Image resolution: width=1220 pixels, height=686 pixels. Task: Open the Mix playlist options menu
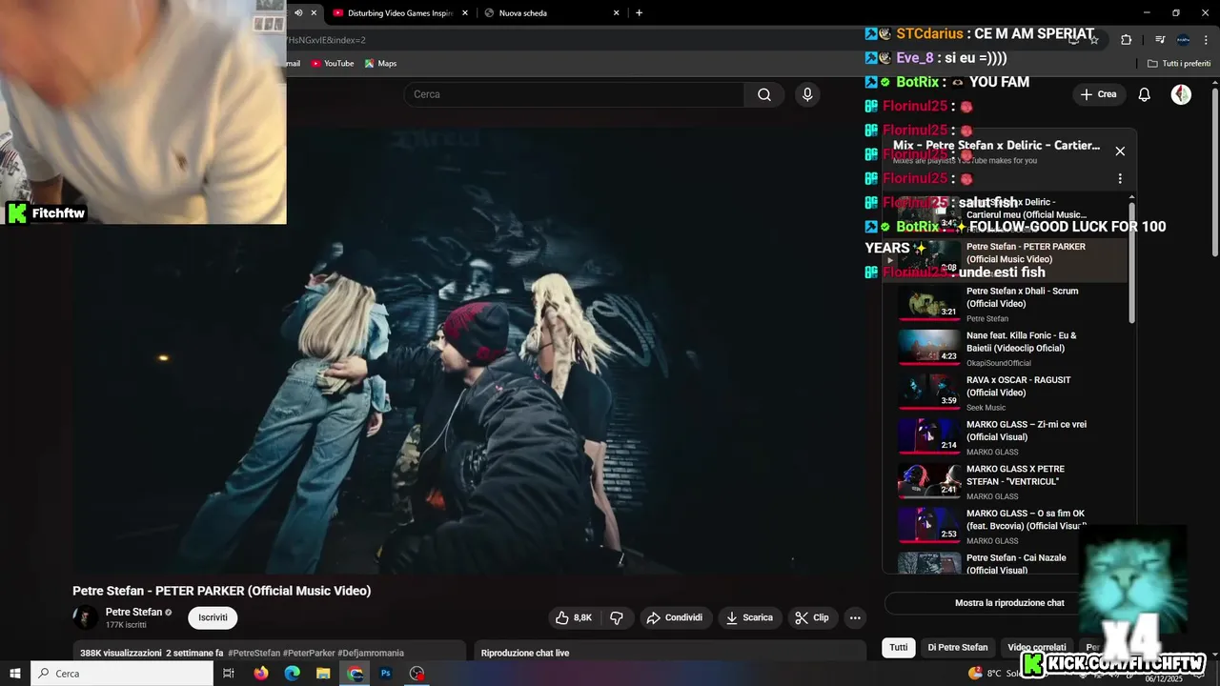click(x=1120, y=178)
